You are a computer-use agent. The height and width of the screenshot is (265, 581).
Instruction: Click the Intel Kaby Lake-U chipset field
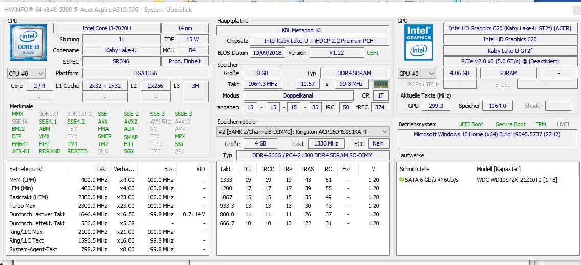[319, 41]
